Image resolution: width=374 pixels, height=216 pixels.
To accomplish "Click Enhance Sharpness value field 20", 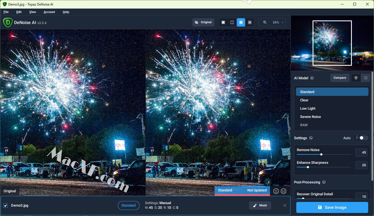I will (361, 165).
